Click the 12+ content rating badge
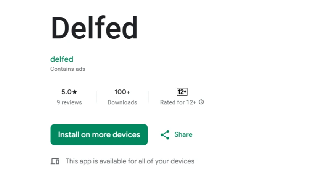Screen dimensions: 315x177 182,92
